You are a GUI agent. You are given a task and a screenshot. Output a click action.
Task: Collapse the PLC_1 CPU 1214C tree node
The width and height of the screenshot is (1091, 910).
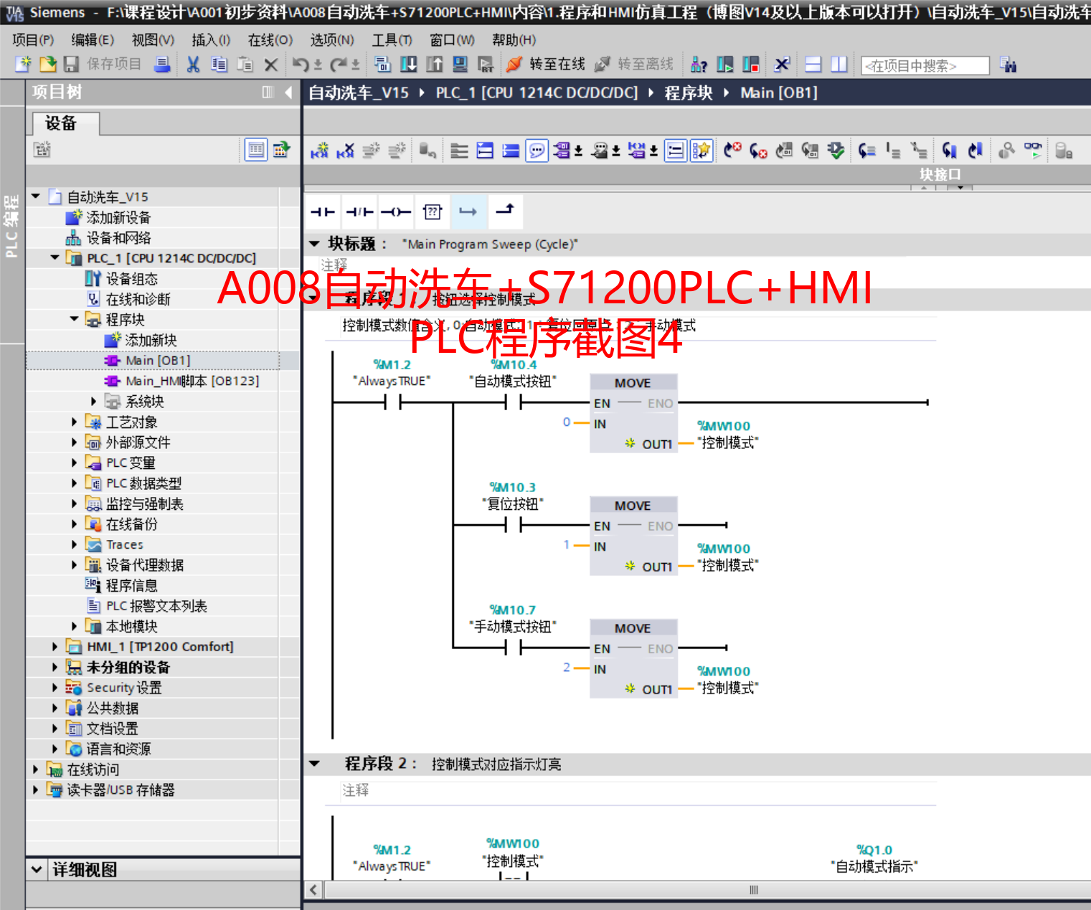(55, 258)
